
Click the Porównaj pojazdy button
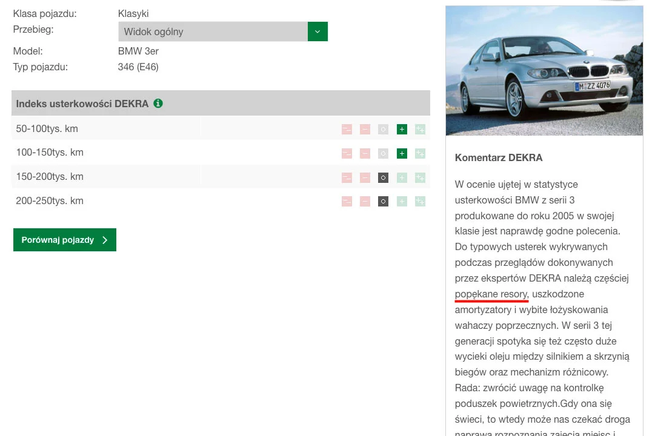[x=65, y=240]
